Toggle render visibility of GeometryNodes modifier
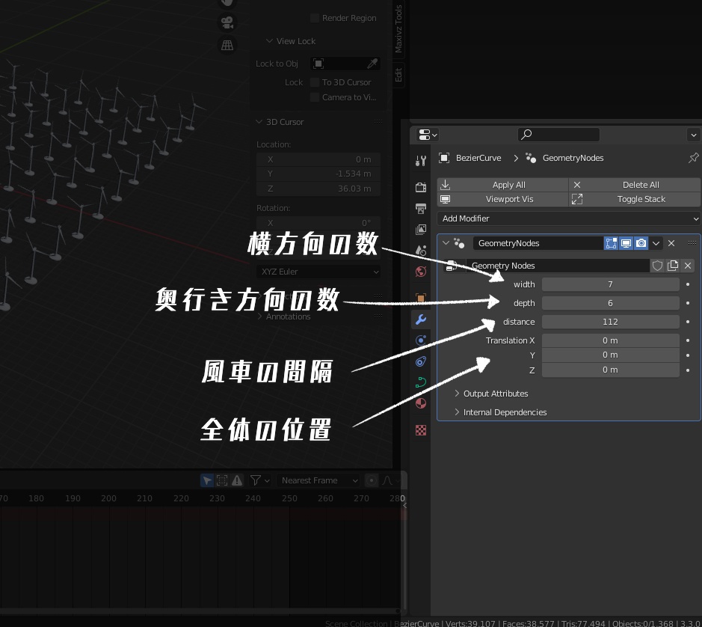 (641, 243)
